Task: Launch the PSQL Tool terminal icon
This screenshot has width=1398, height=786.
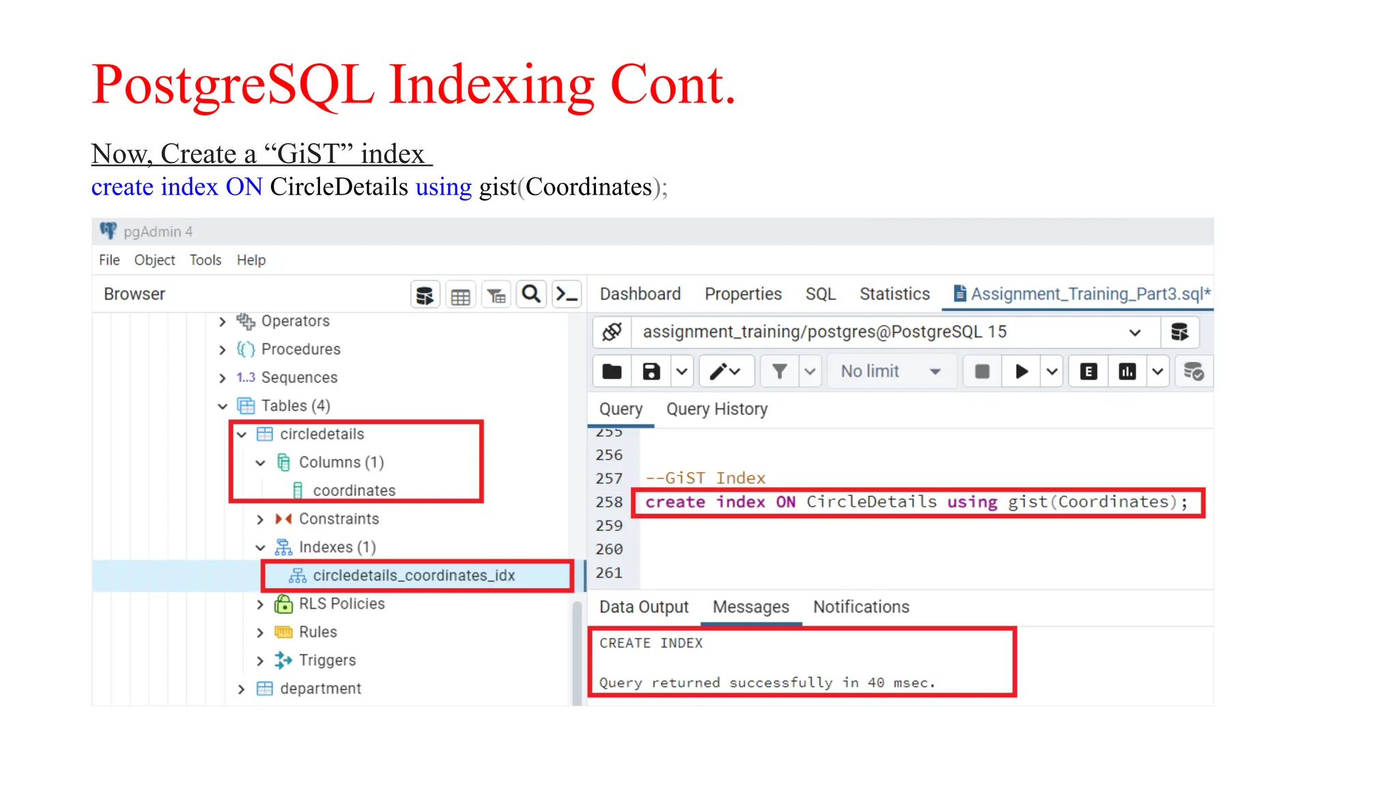Action: coord(567,295)
